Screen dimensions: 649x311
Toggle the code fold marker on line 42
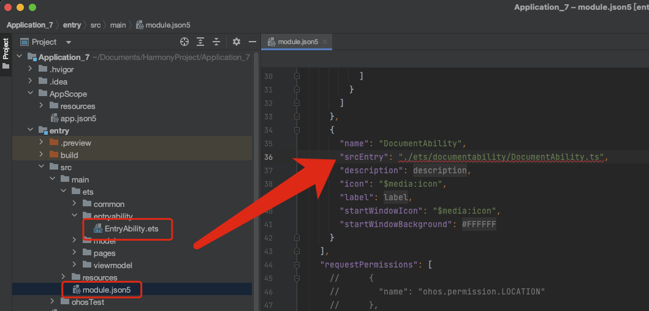click(x=297, y=238)
